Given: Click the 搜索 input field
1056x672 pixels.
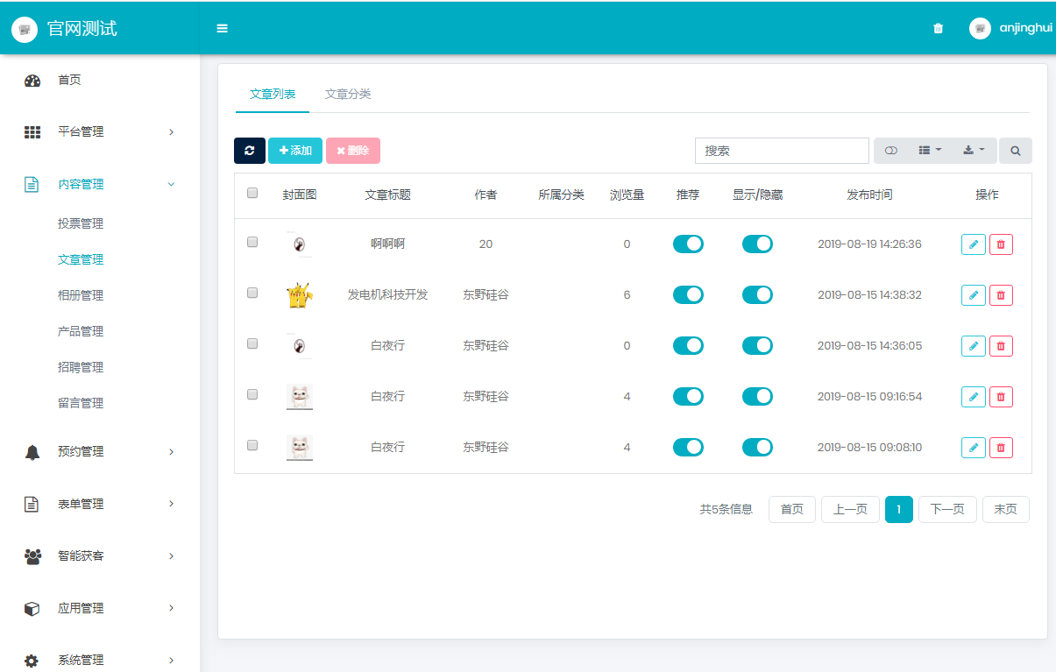Looking at the screenshot, I should coord(782,151).
